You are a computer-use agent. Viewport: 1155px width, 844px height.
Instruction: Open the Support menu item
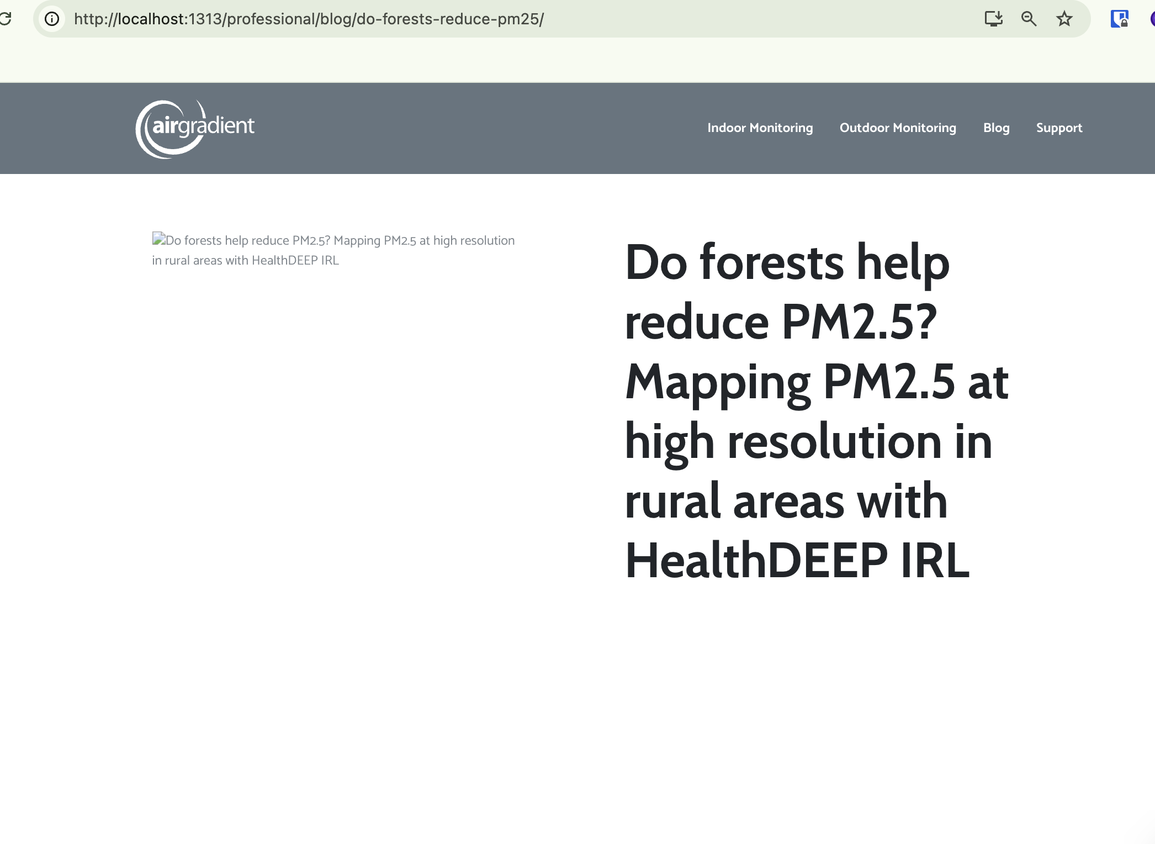pos(1059,128)
